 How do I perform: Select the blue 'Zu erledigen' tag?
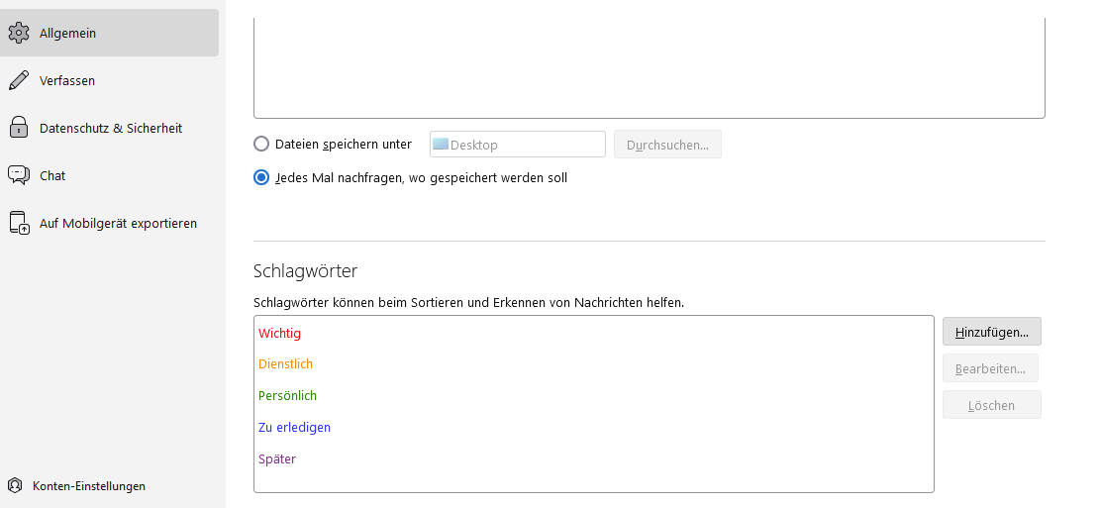point(294,428)
